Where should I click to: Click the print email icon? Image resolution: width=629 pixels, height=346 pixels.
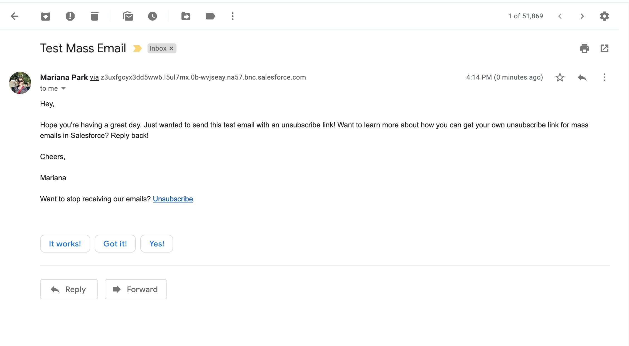click(584, 48)
